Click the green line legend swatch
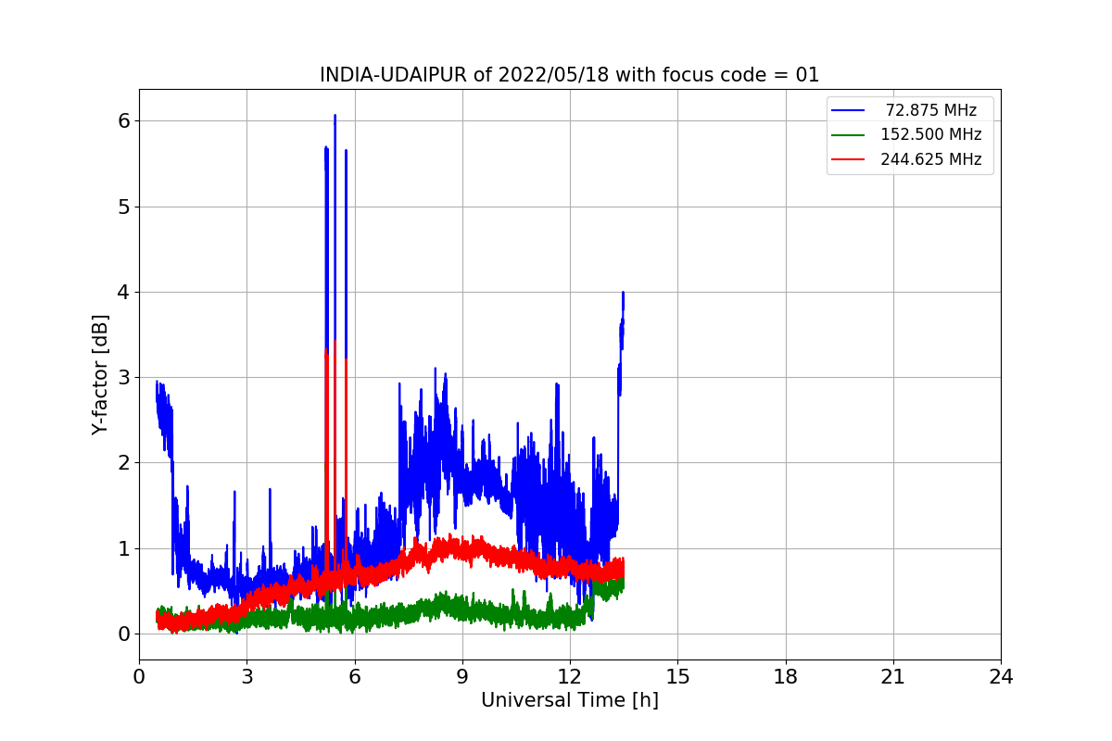Image resolution: width=1112 pixels, height=741 pixels. 848,134
